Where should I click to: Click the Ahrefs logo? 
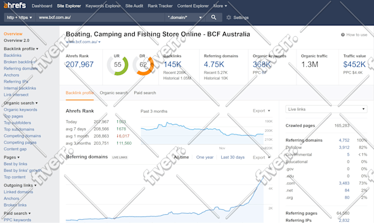(15, 6)
